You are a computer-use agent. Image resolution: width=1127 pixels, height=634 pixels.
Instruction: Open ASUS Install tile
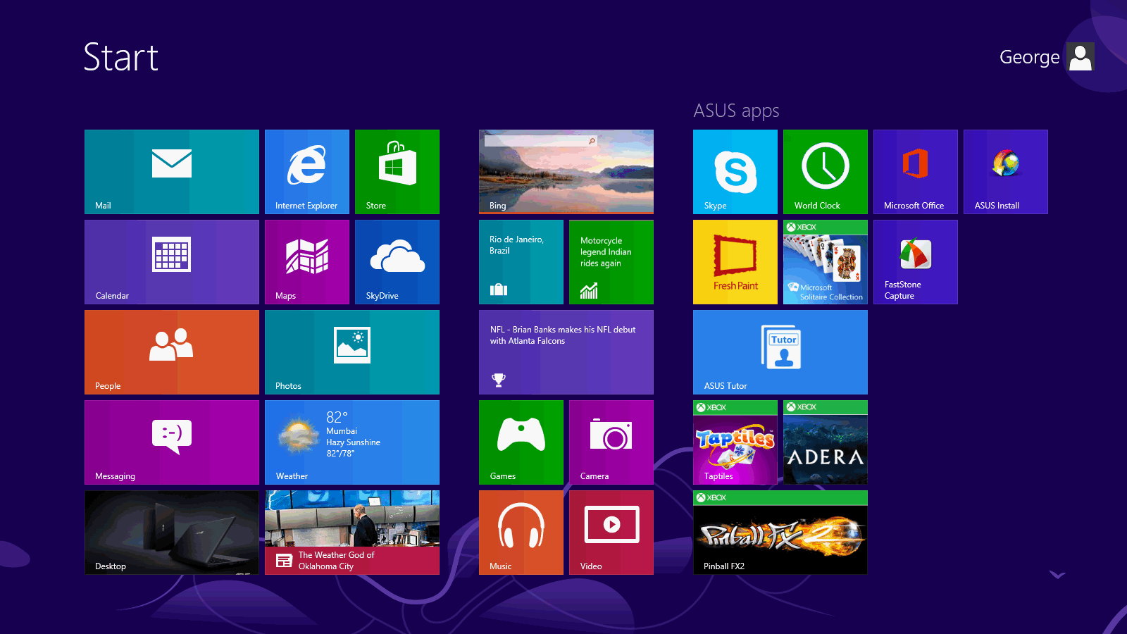pos(1006,172)
